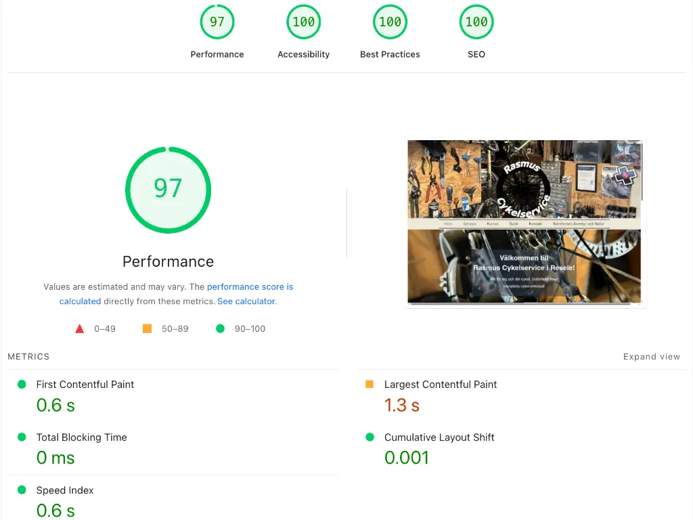Expand the Speed Index metric
Screen dimensions: 693x520
[65, 490]
